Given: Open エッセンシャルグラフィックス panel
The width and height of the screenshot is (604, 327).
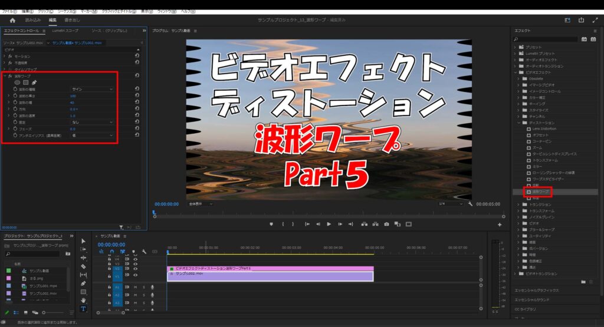Looking at the screenshot, I should [537, 290].
